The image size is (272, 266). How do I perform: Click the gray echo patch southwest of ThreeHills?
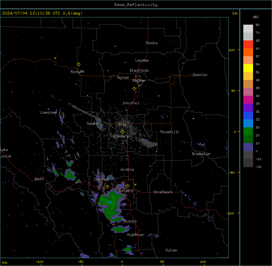point(148,143)
